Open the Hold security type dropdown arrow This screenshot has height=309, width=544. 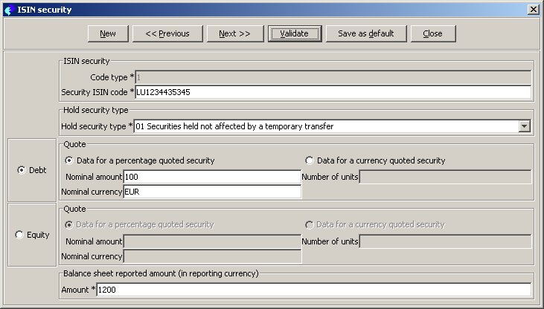tap(524, 126)
